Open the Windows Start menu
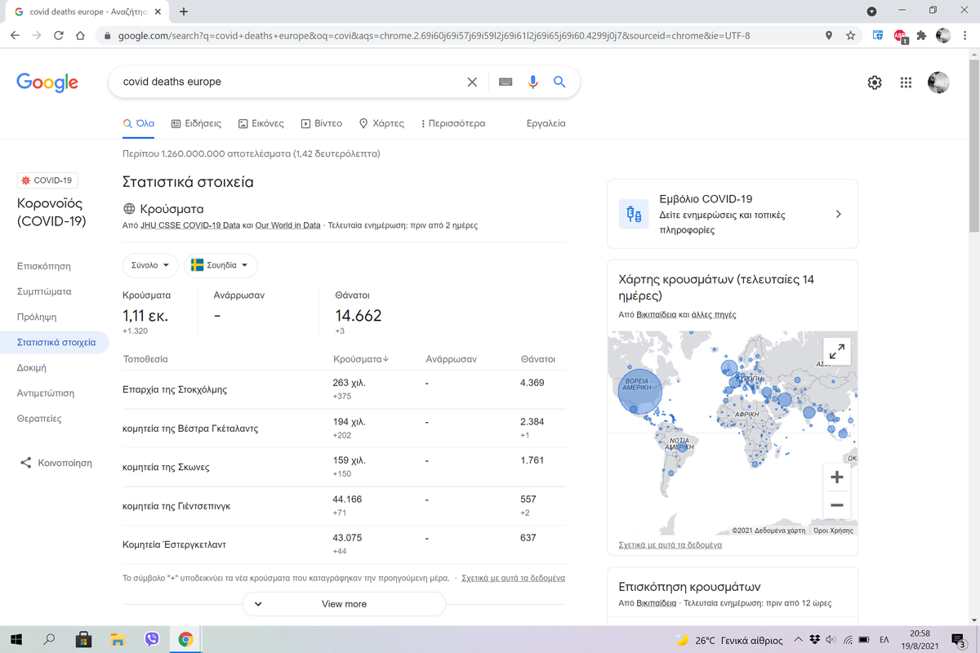Image resolution: width=980 pixels, height=653 pixels. point(16,640)
